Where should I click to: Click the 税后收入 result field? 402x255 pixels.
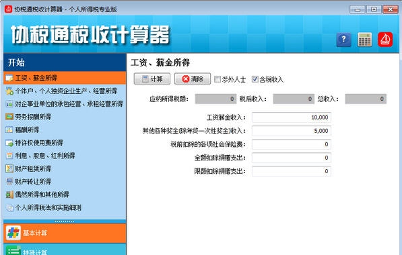click(x=294, y=99)
